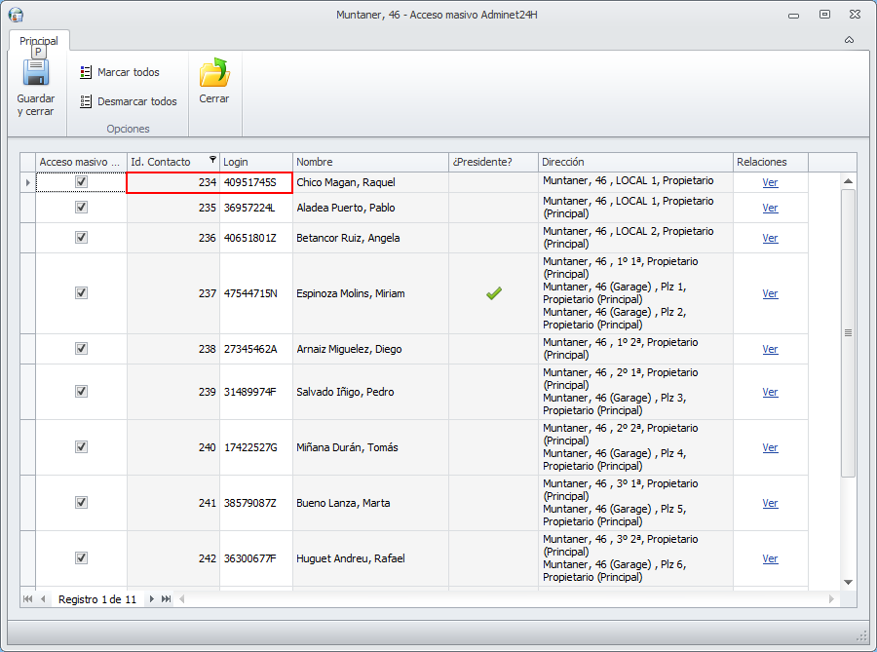The image size is (877, 652).
Task: Open Ver link for Betancor Ruiz, Angela
Action: [770, 238]
